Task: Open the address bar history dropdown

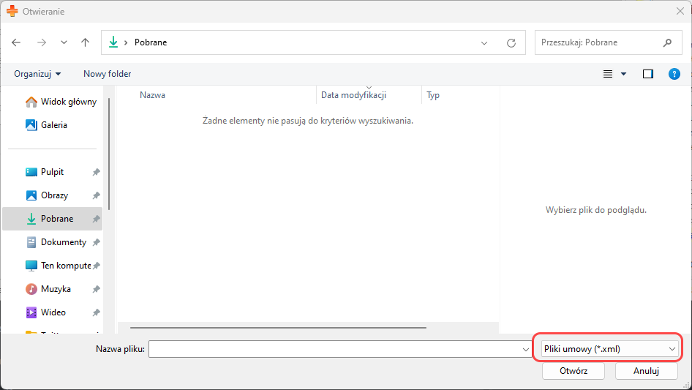Action: click(484, 43)
